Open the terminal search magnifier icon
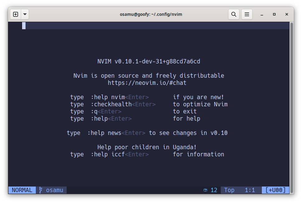Viewport: 302px width, 203px height. pos(234,14)
